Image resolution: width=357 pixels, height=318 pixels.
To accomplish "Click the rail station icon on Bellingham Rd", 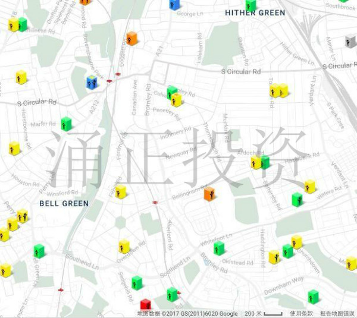I will click(x=155, y=202).
